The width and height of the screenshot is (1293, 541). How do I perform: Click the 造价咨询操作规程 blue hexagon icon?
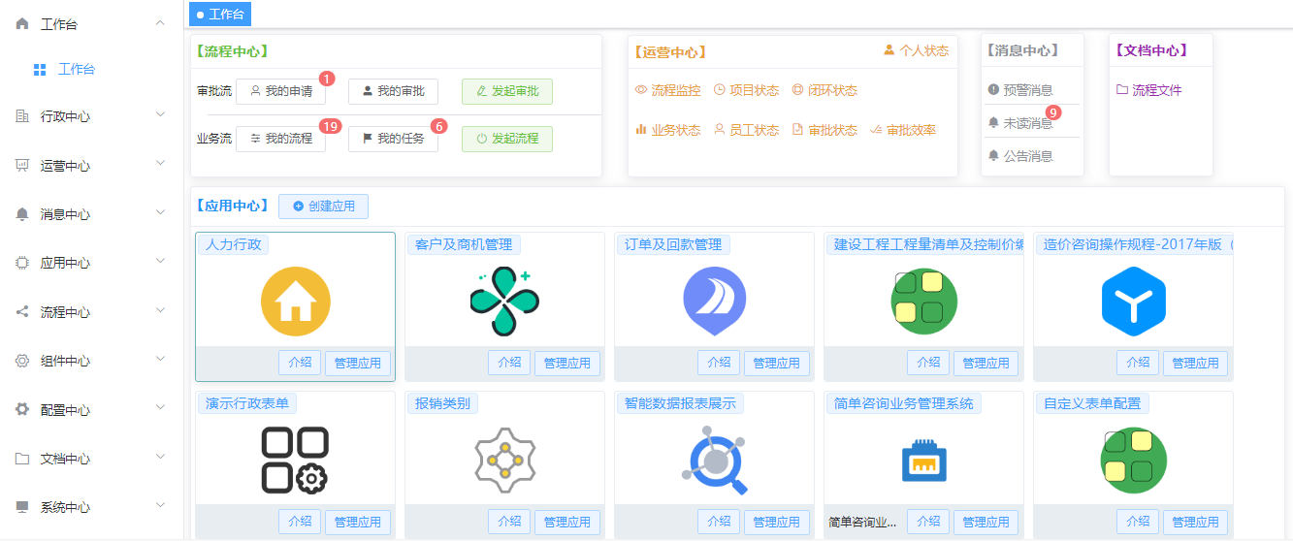point(1133,302)
